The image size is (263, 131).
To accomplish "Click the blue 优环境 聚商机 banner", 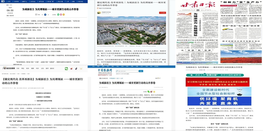I will point(219,101).
